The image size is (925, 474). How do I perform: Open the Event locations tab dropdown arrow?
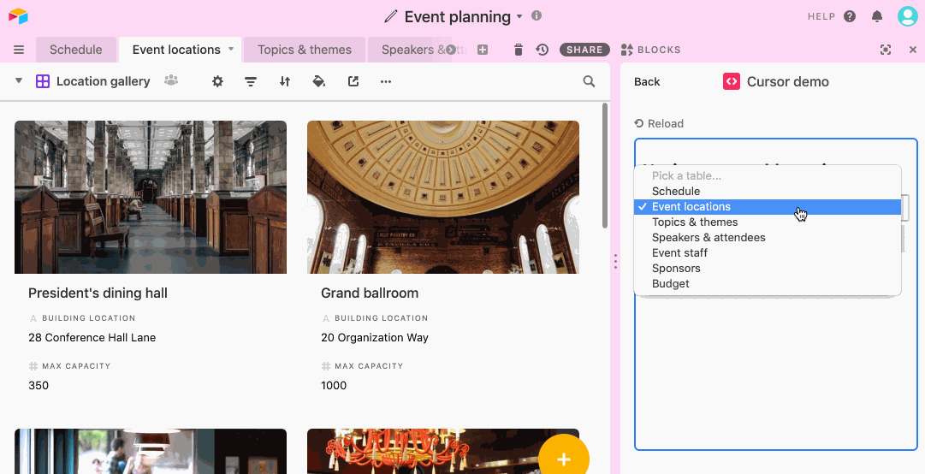[x=231, y=49]
